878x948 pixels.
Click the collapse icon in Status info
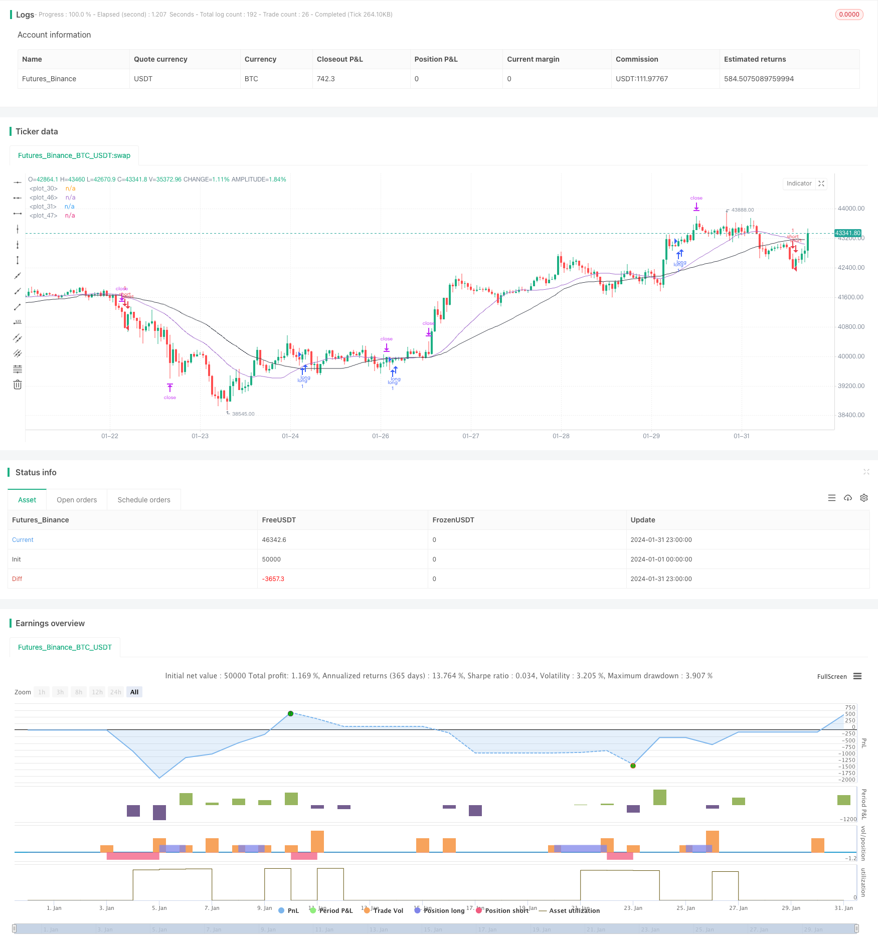point(866,472)
